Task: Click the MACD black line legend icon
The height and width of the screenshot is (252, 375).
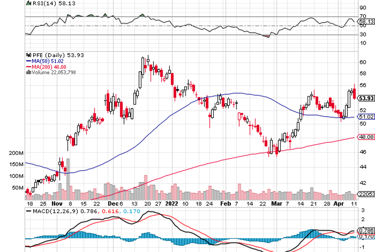Action: point(29,211)
